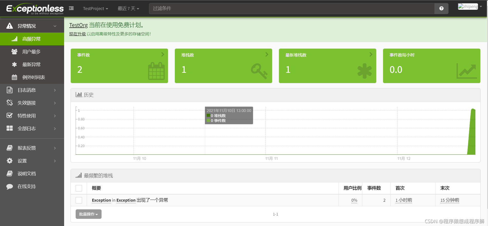Click the 0% user ratio value

pos(354,200)
